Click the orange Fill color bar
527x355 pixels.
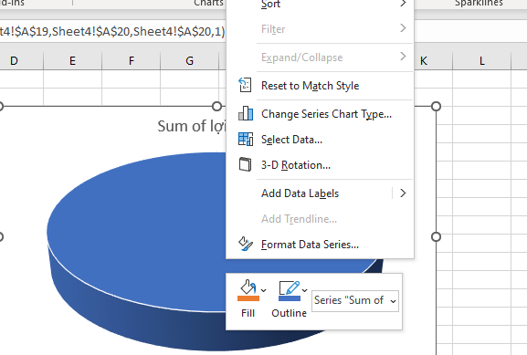[248, 298]
